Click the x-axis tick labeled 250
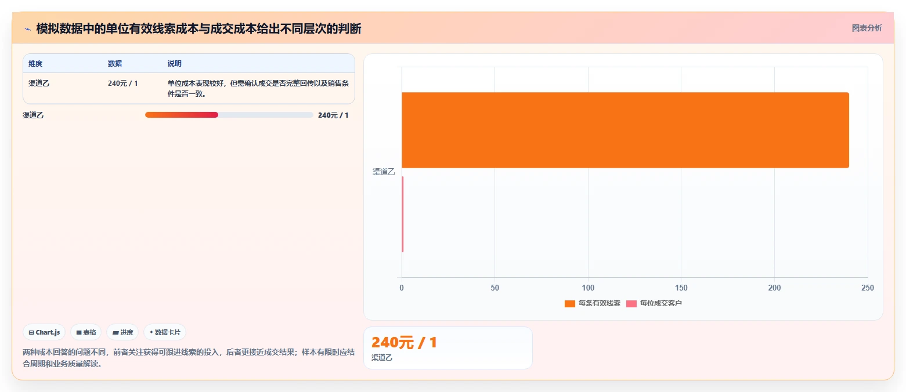Screen dimensions: 906x392 click(x=868, y=288)
